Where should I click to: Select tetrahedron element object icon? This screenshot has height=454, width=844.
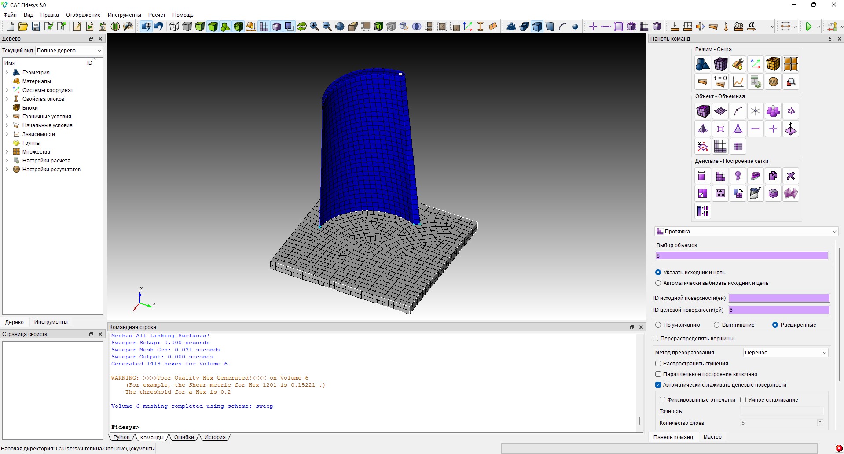(x=703, y=129)
